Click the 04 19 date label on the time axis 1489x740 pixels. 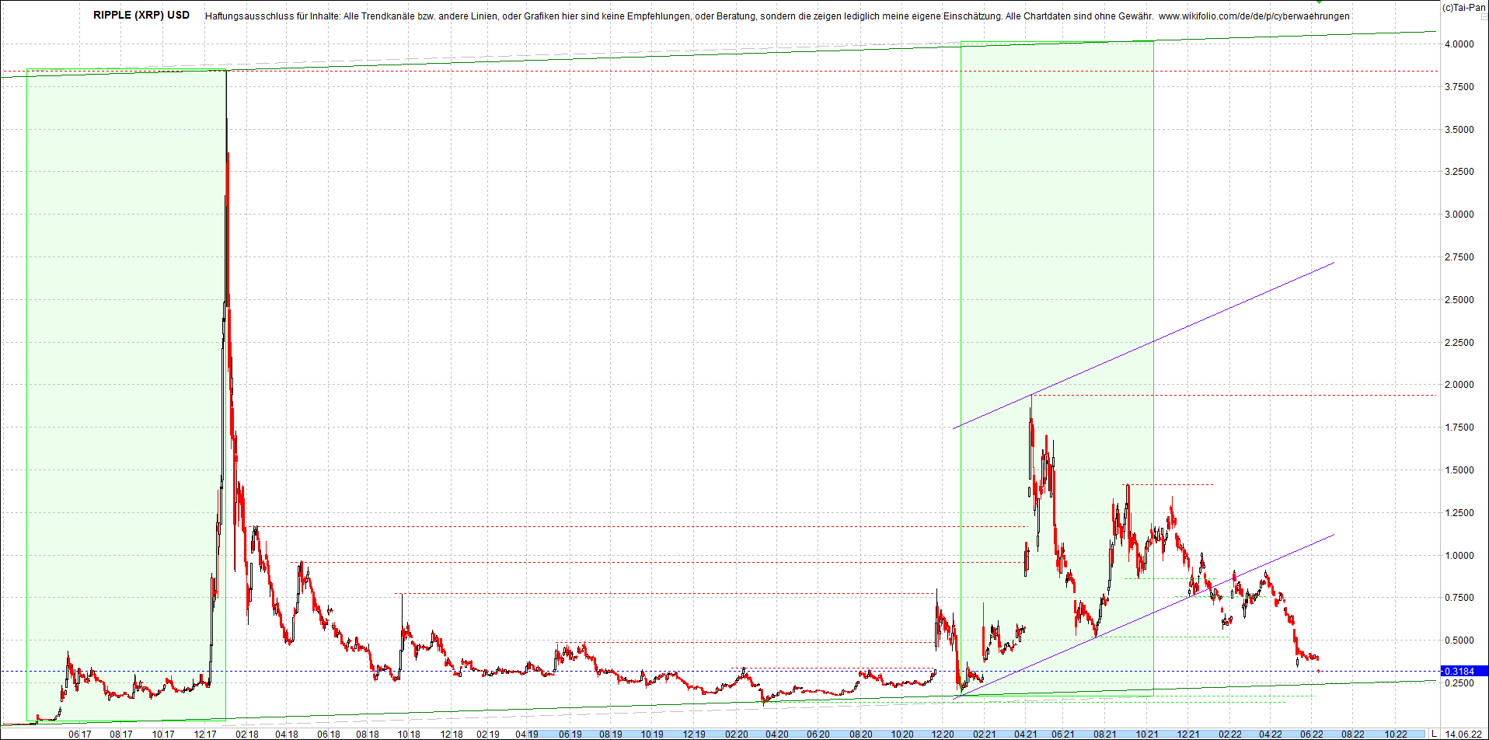tap(527, 734)
